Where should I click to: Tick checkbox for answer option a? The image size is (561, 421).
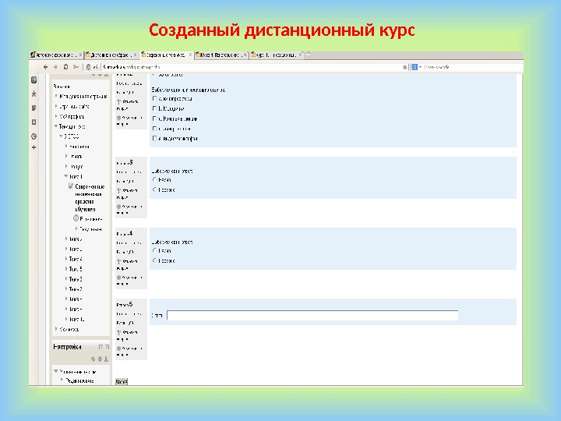coord(154,98)
